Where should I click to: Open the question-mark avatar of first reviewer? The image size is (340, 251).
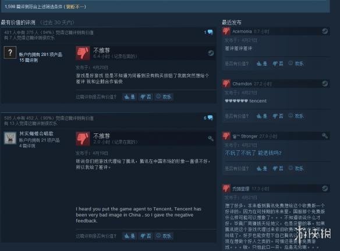tap(10, 52)
